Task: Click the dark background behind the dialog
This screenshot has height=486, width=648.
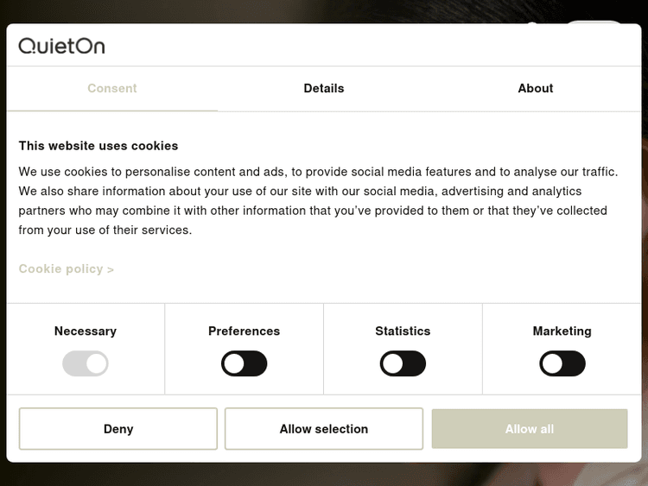Action: pos(324,474)
